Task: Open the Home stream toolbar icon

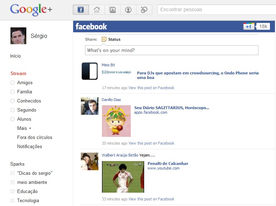Action: pos(97,10)
